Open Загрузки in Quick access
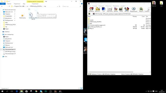Screen dimensions: 166x93 tap(8, 14)
